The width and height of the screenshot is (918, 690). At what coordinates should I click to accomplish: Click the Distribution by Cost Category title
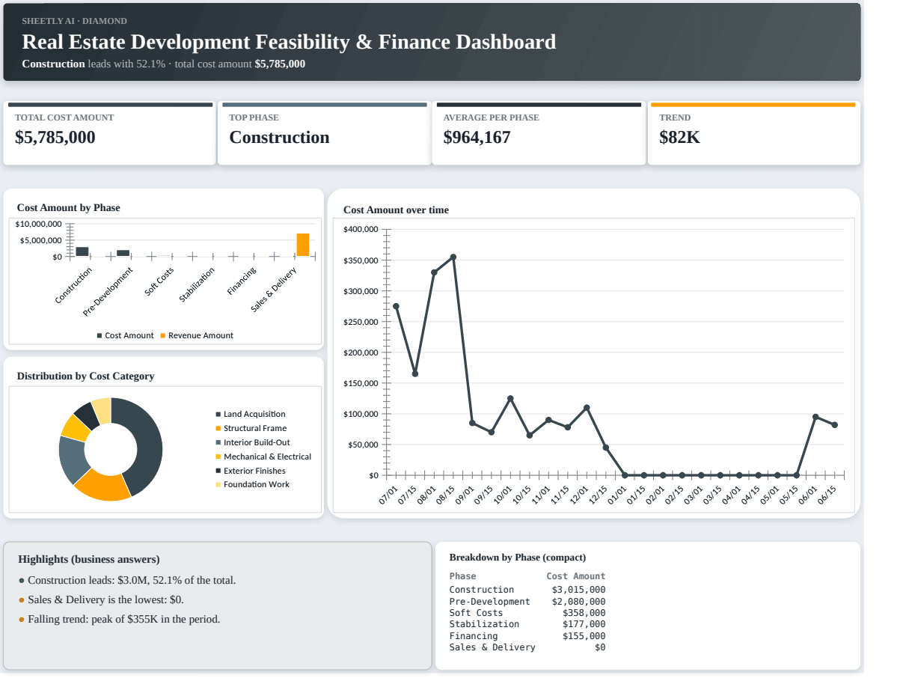tap(85, 376)
